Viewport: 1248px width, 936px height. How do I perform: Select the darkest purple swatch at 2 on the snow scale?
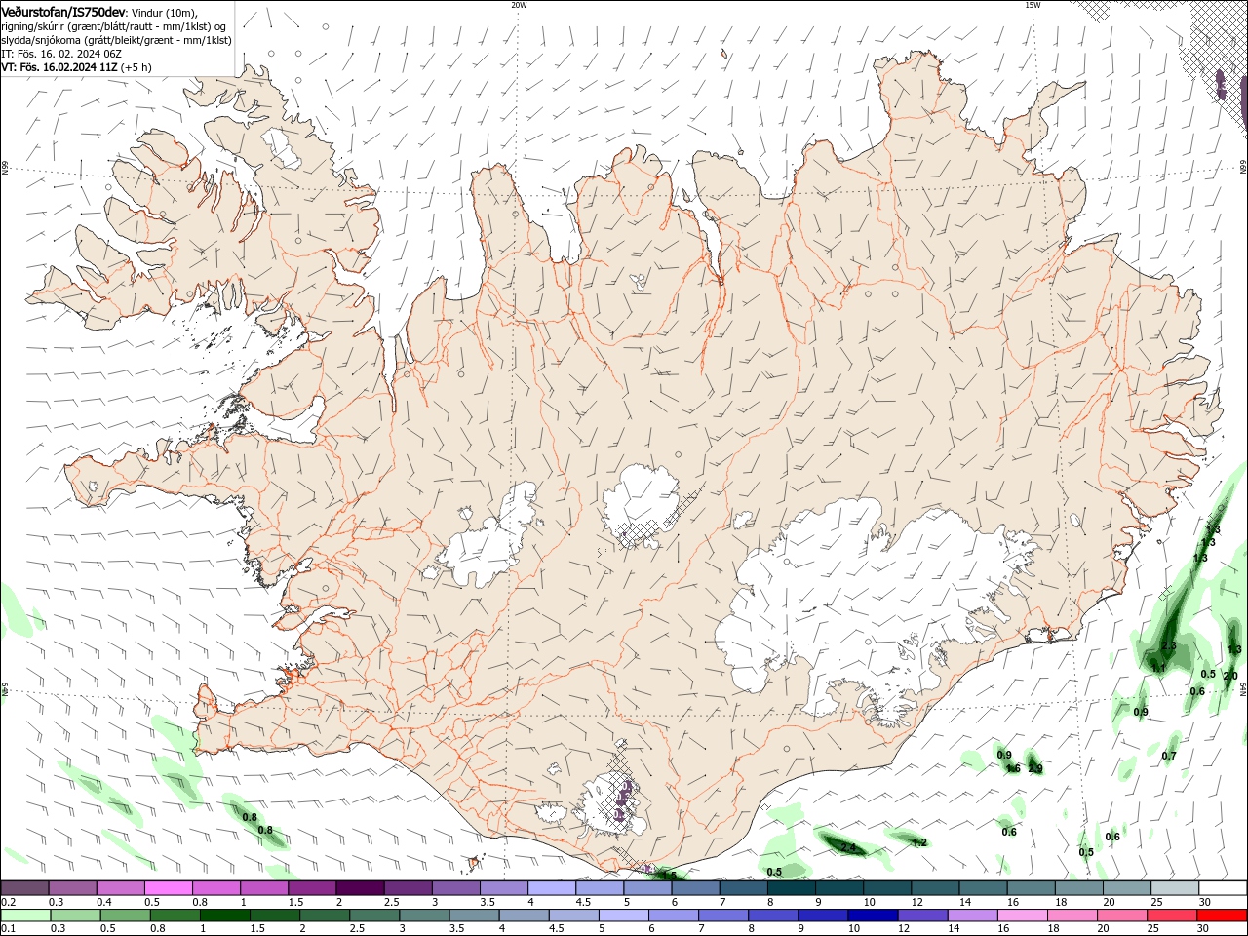coord(360,888)
